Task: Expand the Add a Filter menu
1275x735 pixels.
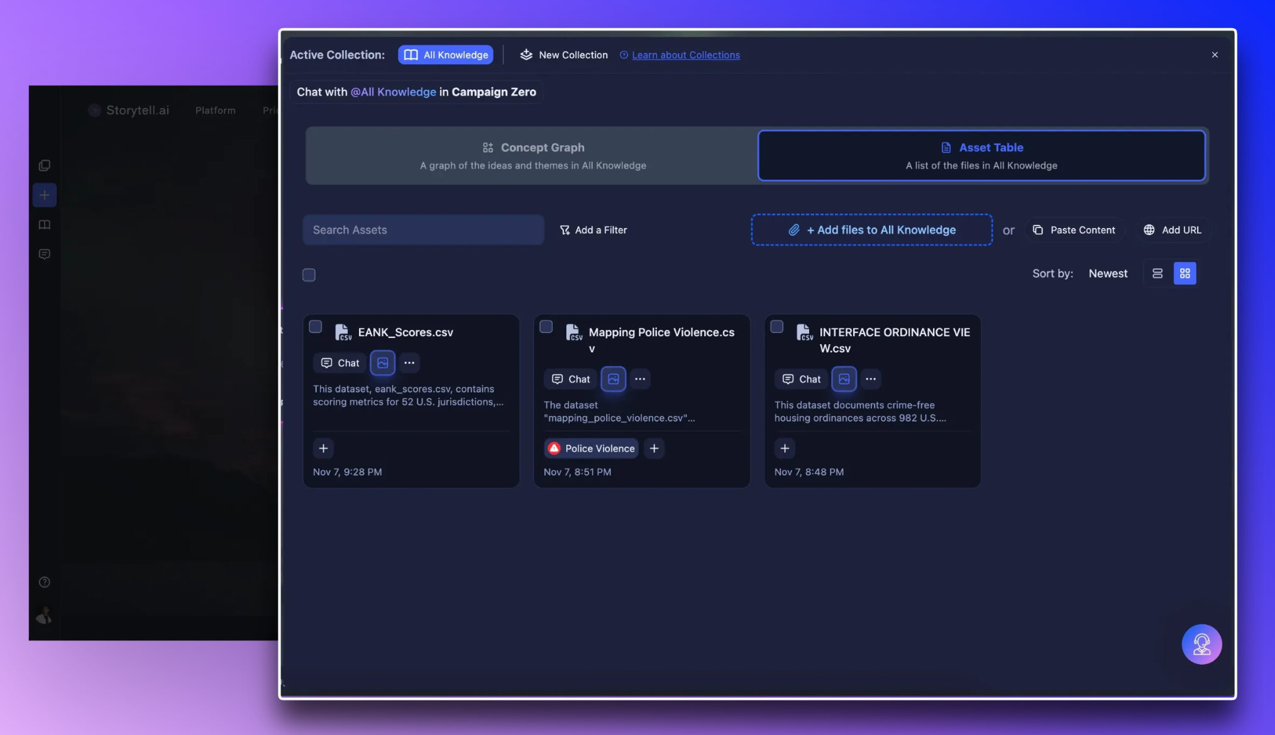Action: pos(593,230)
